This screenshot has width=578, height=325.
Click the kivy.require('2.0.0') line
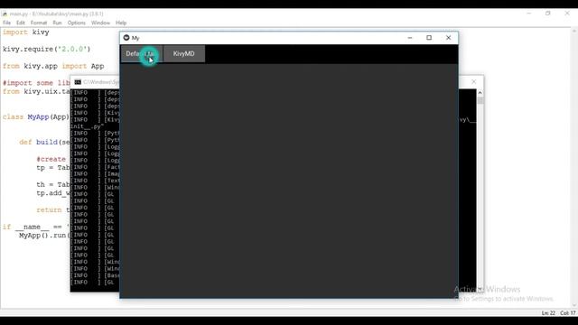click(46, 49)
